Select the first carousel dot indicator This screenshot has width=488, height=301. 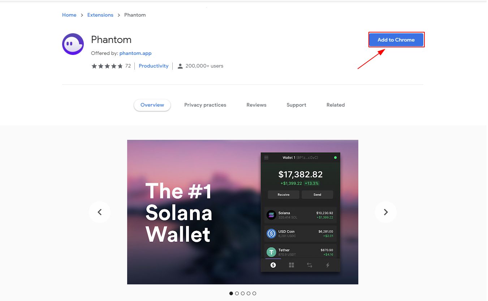[x=231, y=293]
